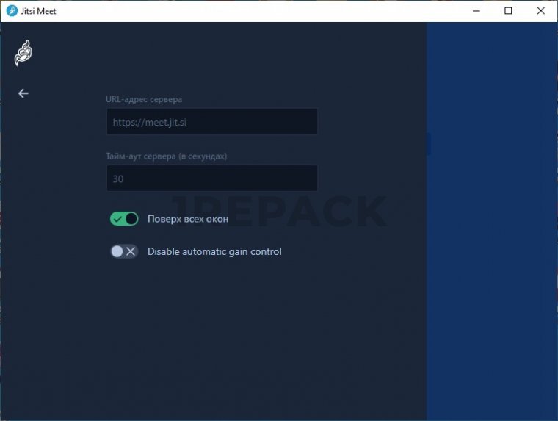Click the 'Тайм-аут сервера (в секундах)' label
This screenshot has height=421, width=558.
pyautogui.click(x=166, y=156)
